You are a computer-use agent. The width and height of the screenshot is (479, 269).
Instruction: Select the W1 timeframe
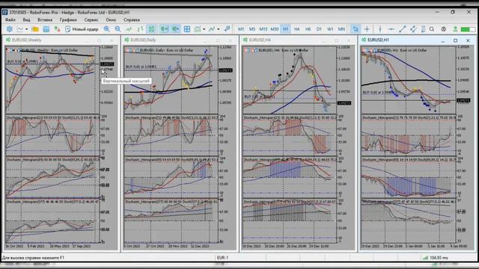tap(330, 29)
